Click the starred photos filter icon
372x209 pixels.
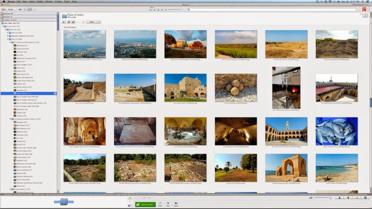tap(151, 10)
